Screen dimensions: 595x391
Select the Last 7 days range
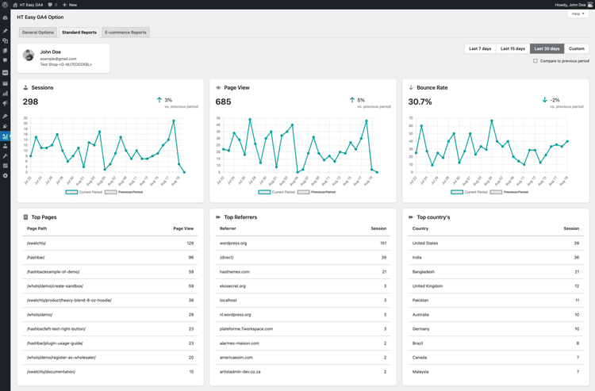tap(480, 49)
